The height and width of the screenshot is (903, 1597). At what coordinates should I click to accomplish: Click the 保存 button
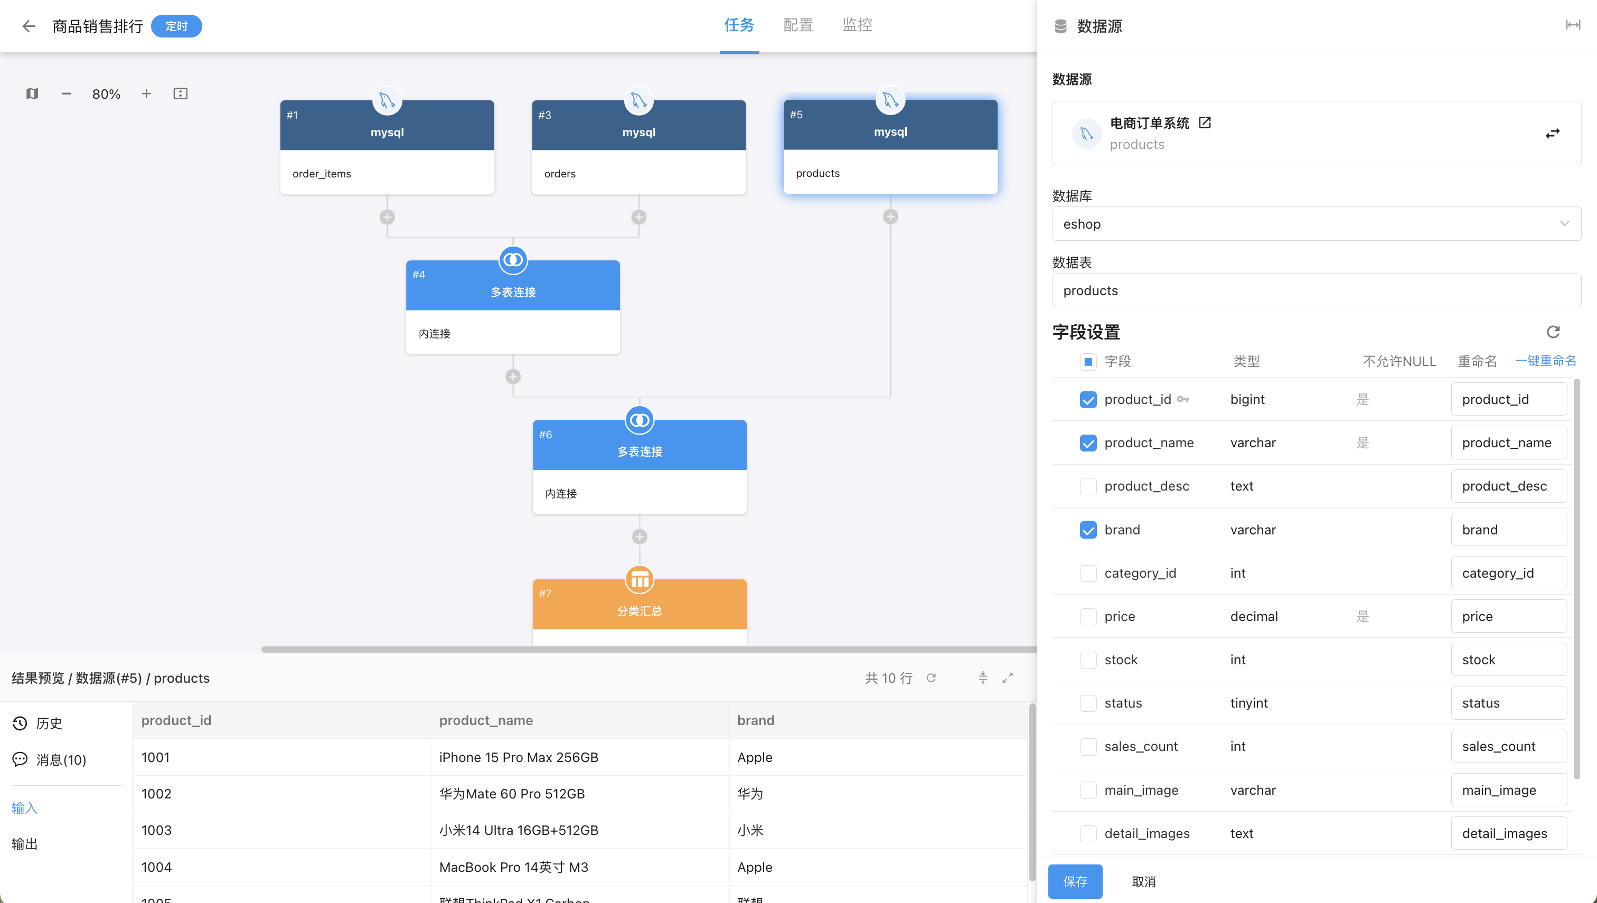(x=1075, y=881)
